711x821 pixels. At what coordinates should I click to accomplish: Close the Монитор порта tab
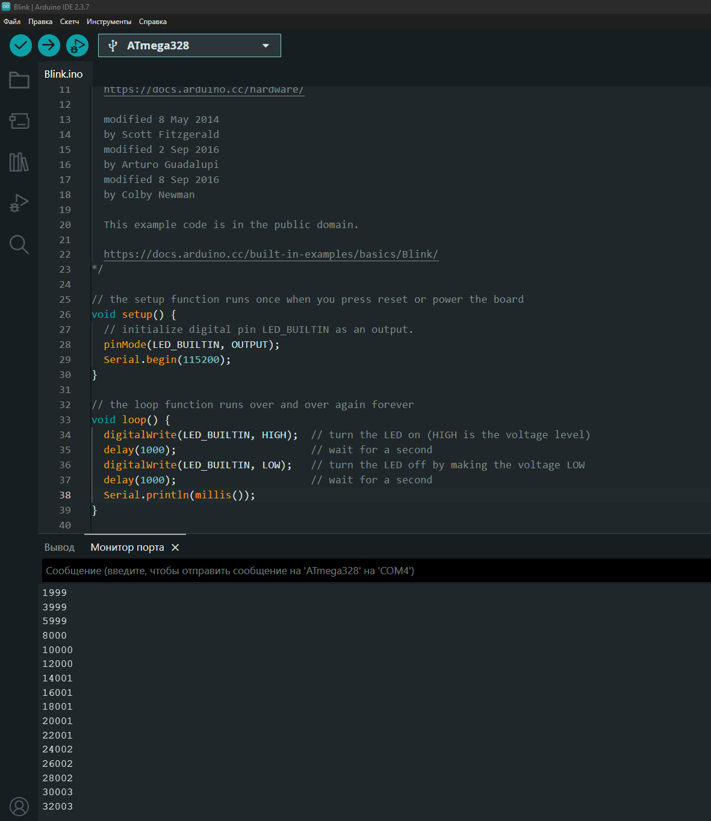[x=175, y=547]
